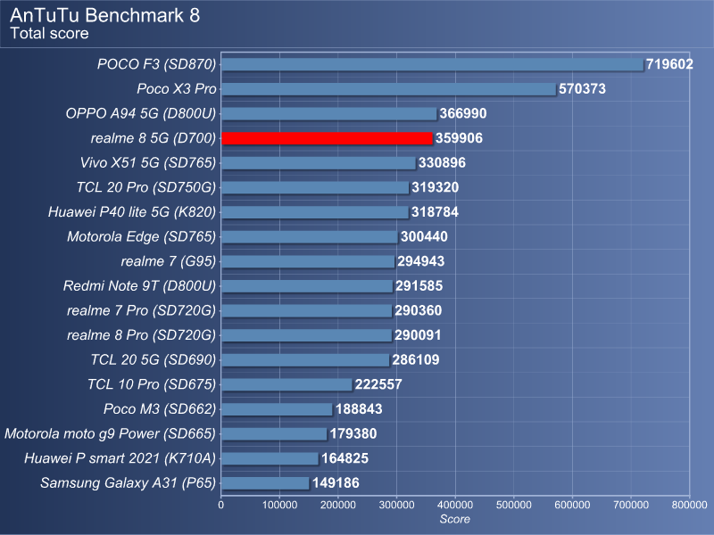Click the OPPO A94 5G bar
714x535 pixels.
pyautogui.click(x=329, y=114)
